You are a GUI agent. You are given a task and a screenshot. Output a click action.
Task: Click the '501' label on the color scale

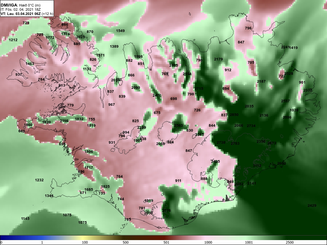[x=166, y=242]
